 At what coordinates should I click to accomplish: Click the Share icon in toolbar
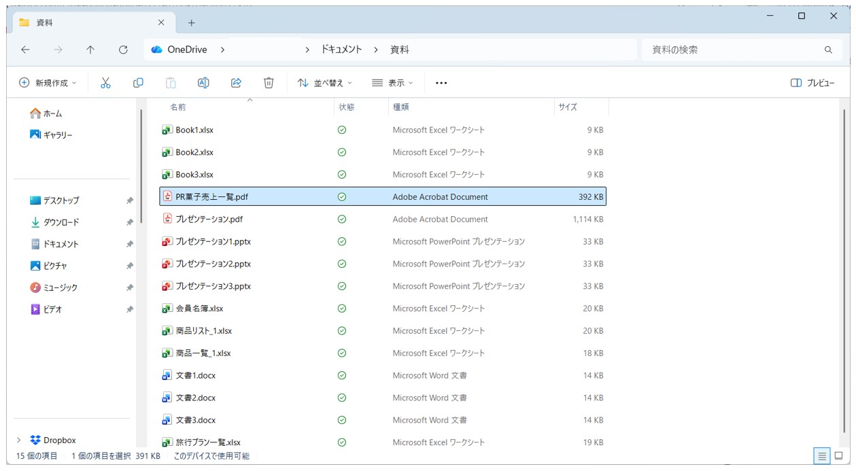pyautogui.click(x=236, y=83)
